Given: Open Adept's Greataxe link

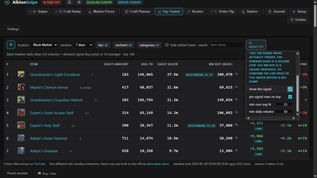Looking at the screenshot, I should pos(44,151).
